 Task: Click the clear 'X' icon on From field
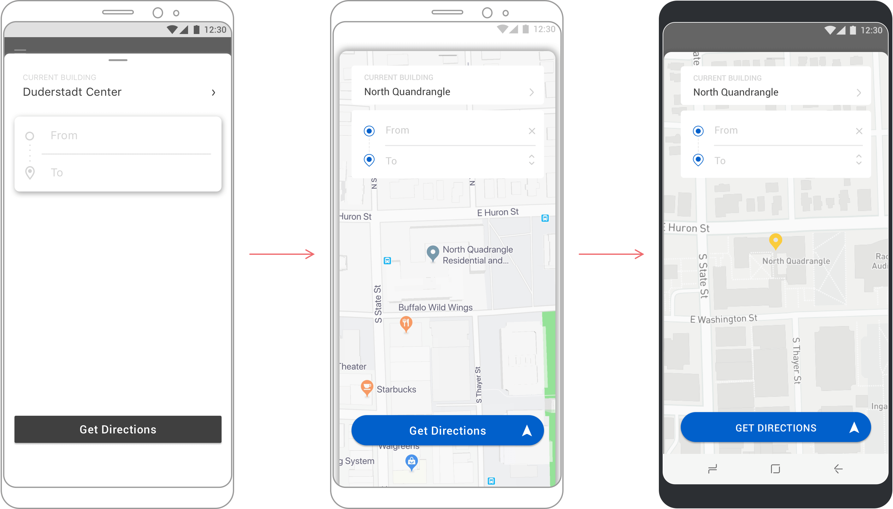point(530,130)
